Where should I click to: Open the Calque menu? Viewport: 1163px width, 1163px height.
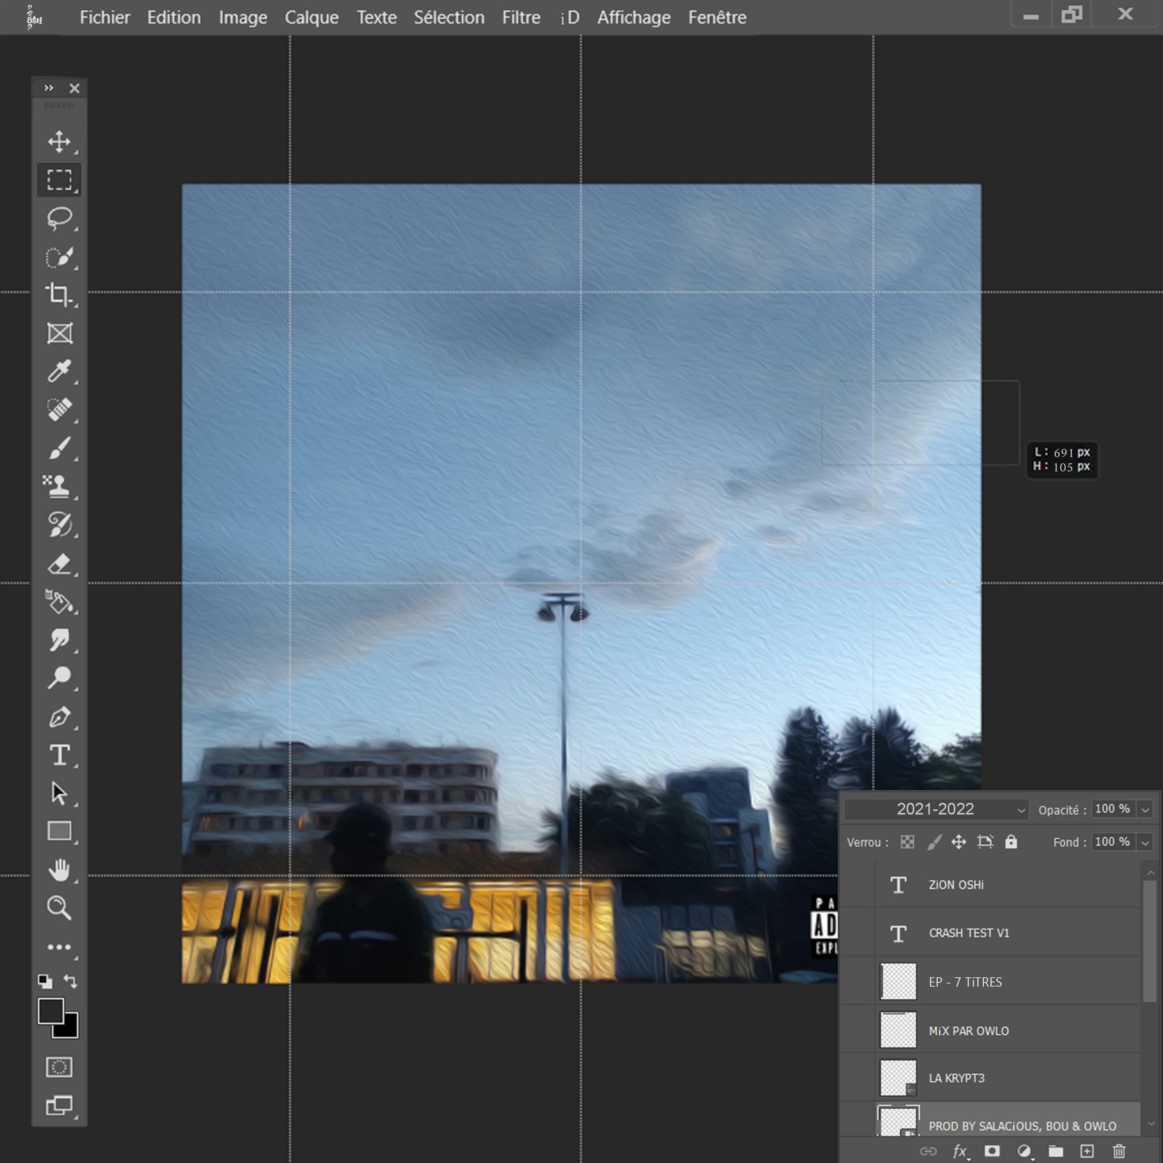coord(311,17)
